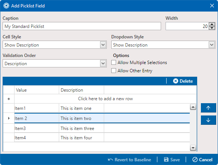
Task: Click the grid scrollbar down arrow
Action: click(x=193, y=148)
